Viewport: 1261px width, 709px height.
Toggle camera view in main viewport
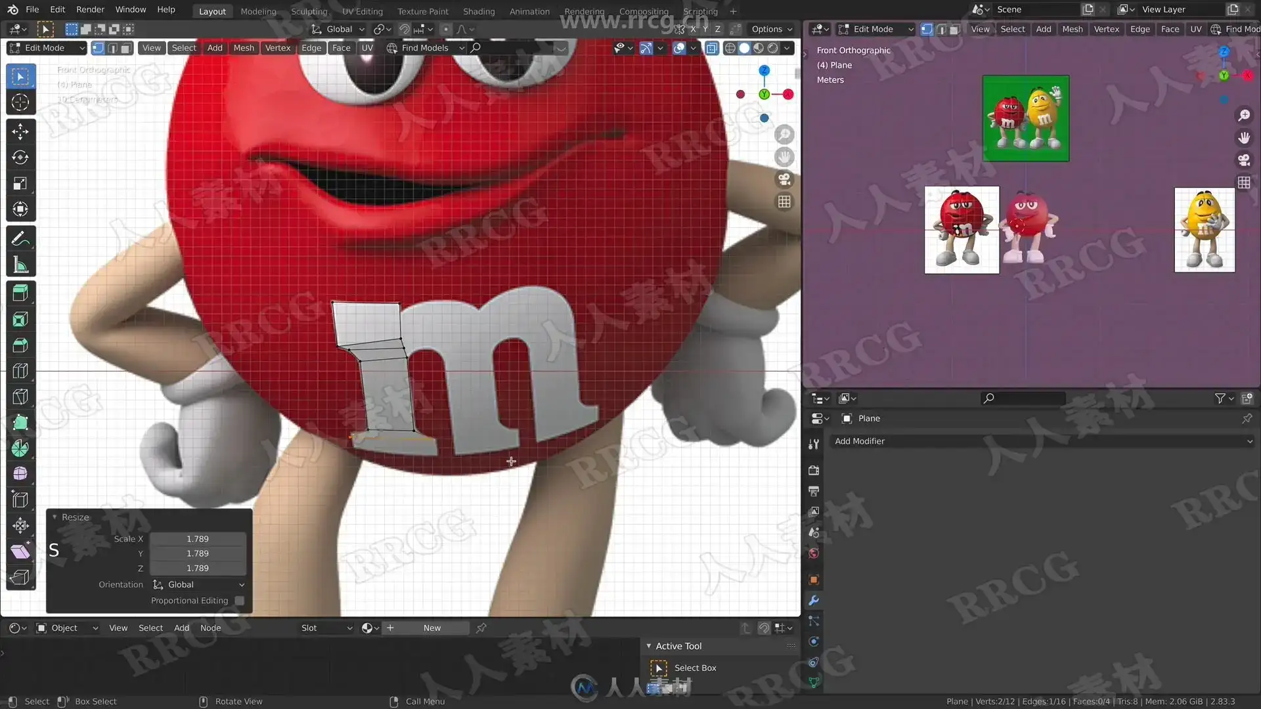(784, 179)
